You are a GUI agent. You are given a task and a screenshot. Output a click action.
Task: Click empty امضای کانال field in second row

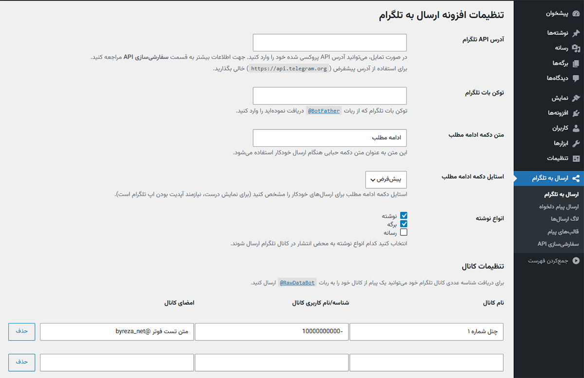pos(117,362)
